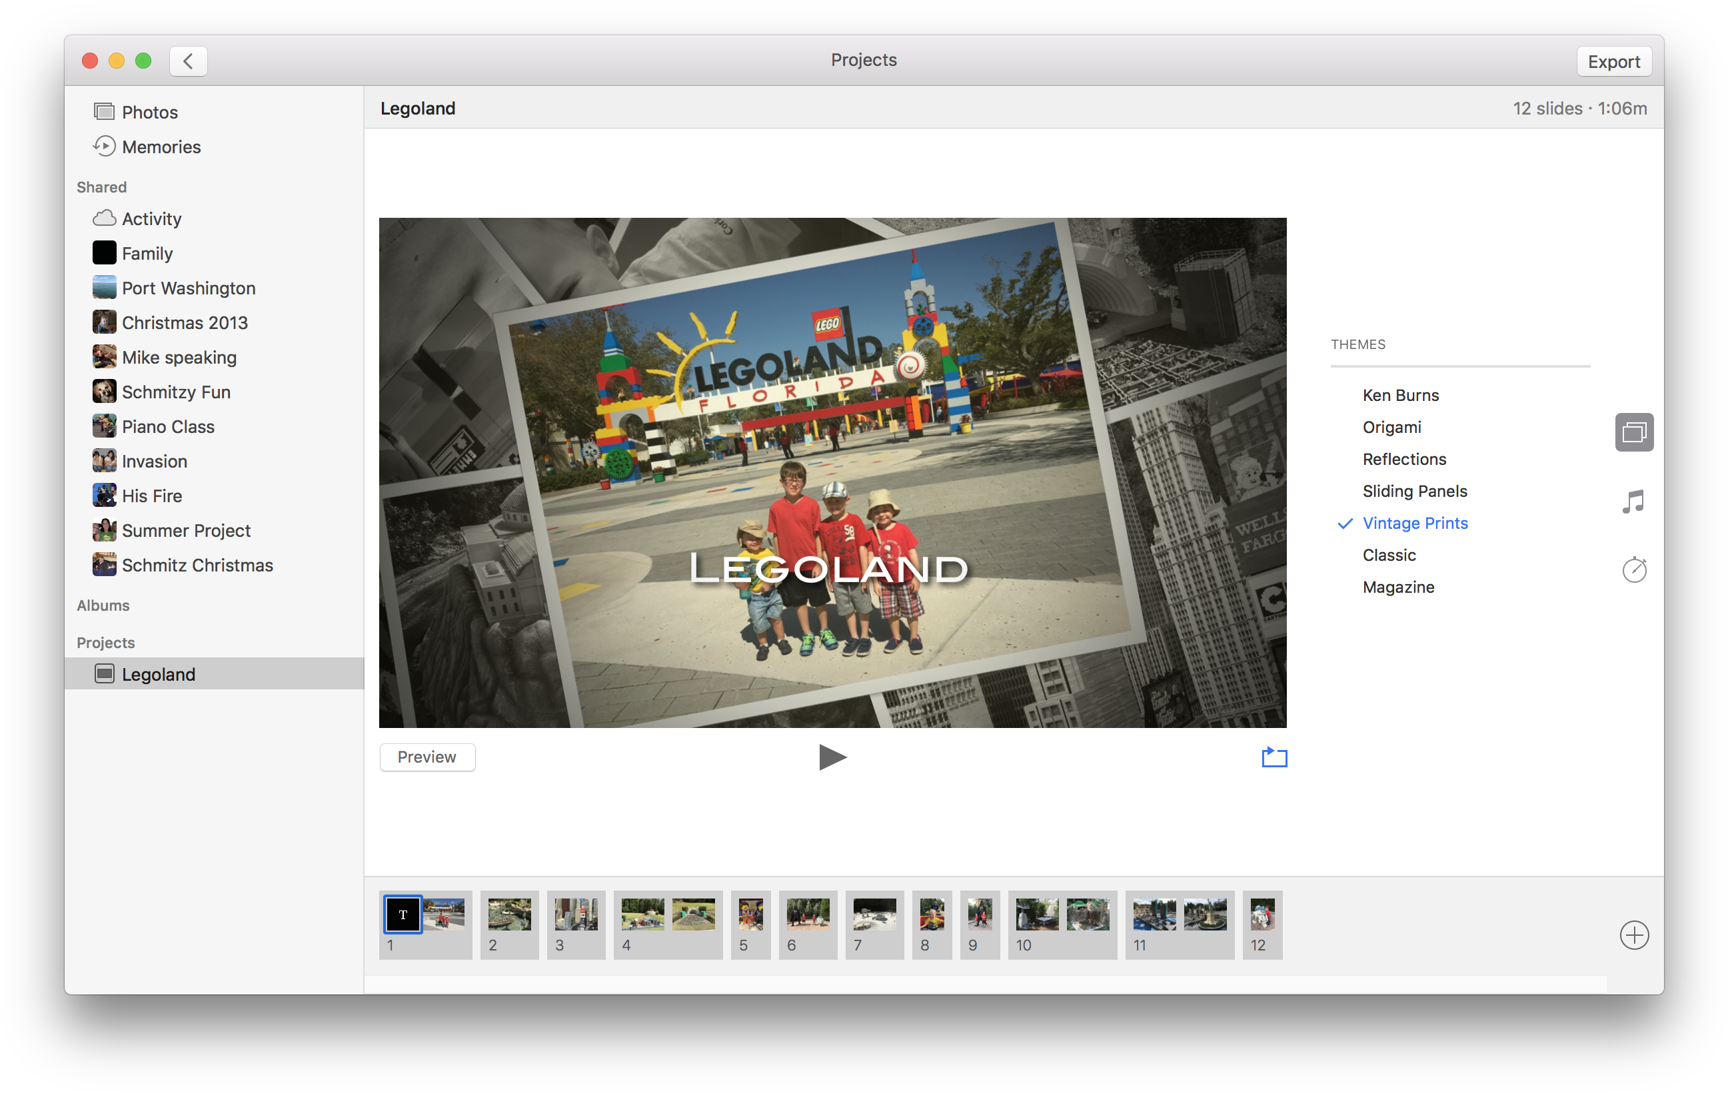
Task: Select slide 2 thumbnail
Action: 508,914
